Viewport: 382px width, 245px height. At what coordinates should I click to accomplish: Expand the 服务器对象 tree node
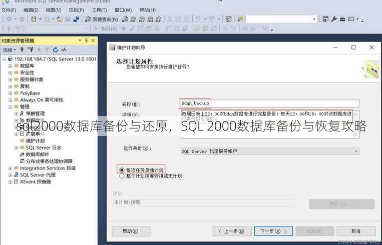[x=10, y=79]
